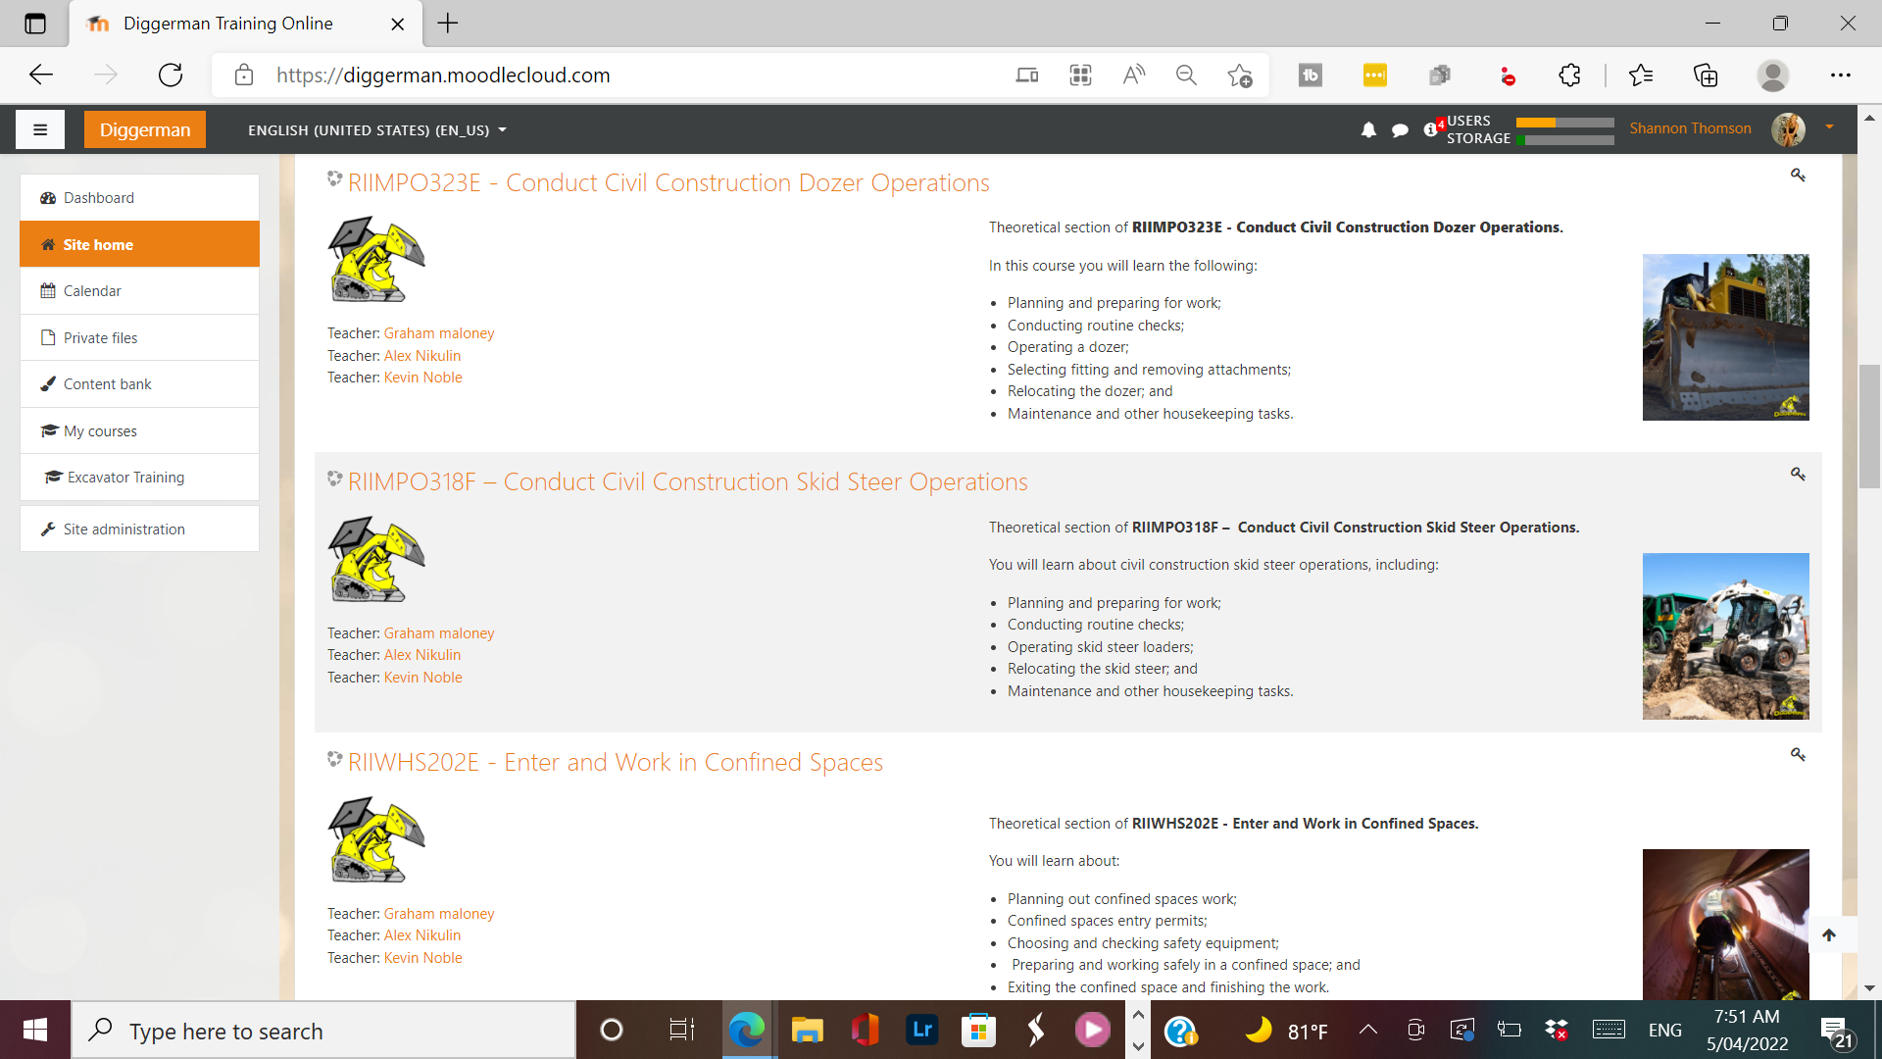Show hidden system tray icons chevron
The width and height of the screenshot is (1882, 1059).
(x=1368, y=1030)
